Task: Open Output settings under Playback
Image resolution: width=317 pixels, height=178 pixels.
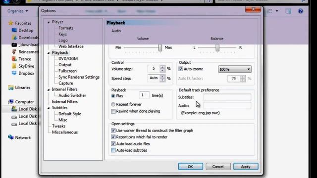Action: tap(65, 65)
